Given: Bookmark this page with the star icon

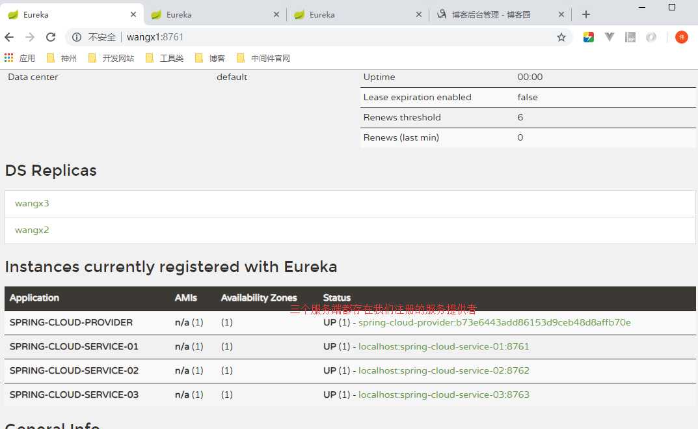Looking at the screenshot, I should click(561, 37).
